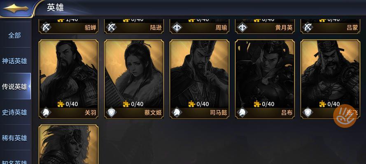366x164 pixels.
Task: Click the strategist icon on 周瑜 card
Action: [x=177, y=27]
